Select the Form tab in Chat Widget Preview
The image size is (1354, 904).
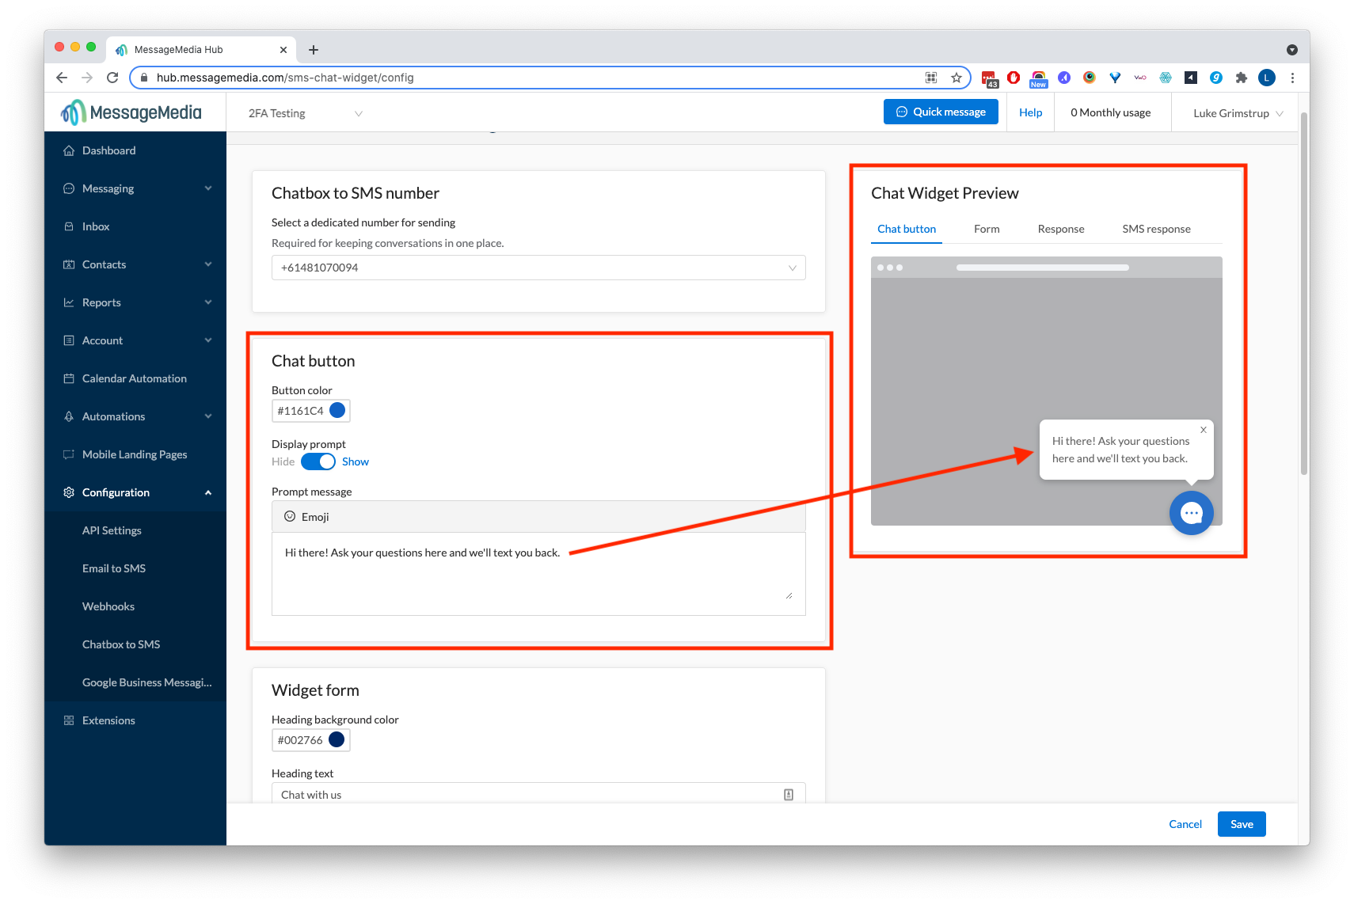[x=986, y=229]
